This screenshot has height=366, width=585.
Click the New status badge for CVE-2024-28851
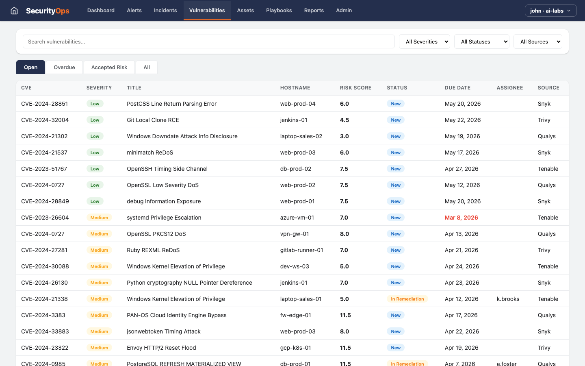(x=395, y=104)
